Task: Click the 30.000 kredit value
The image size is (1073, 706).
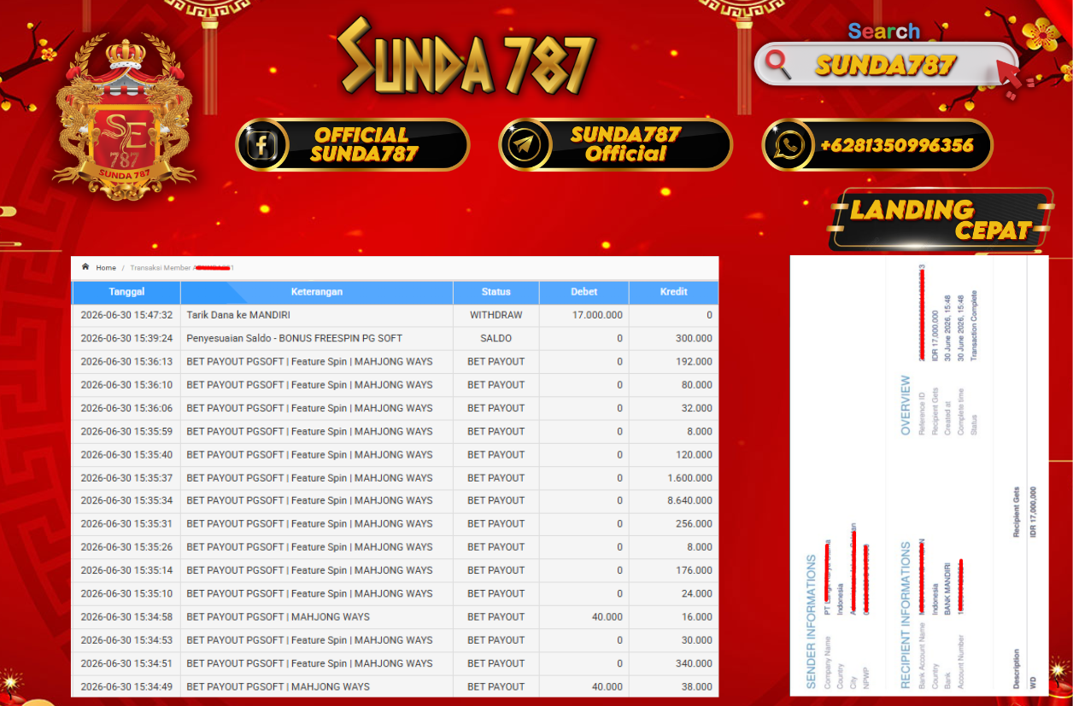Action: [x=697, y=640]
